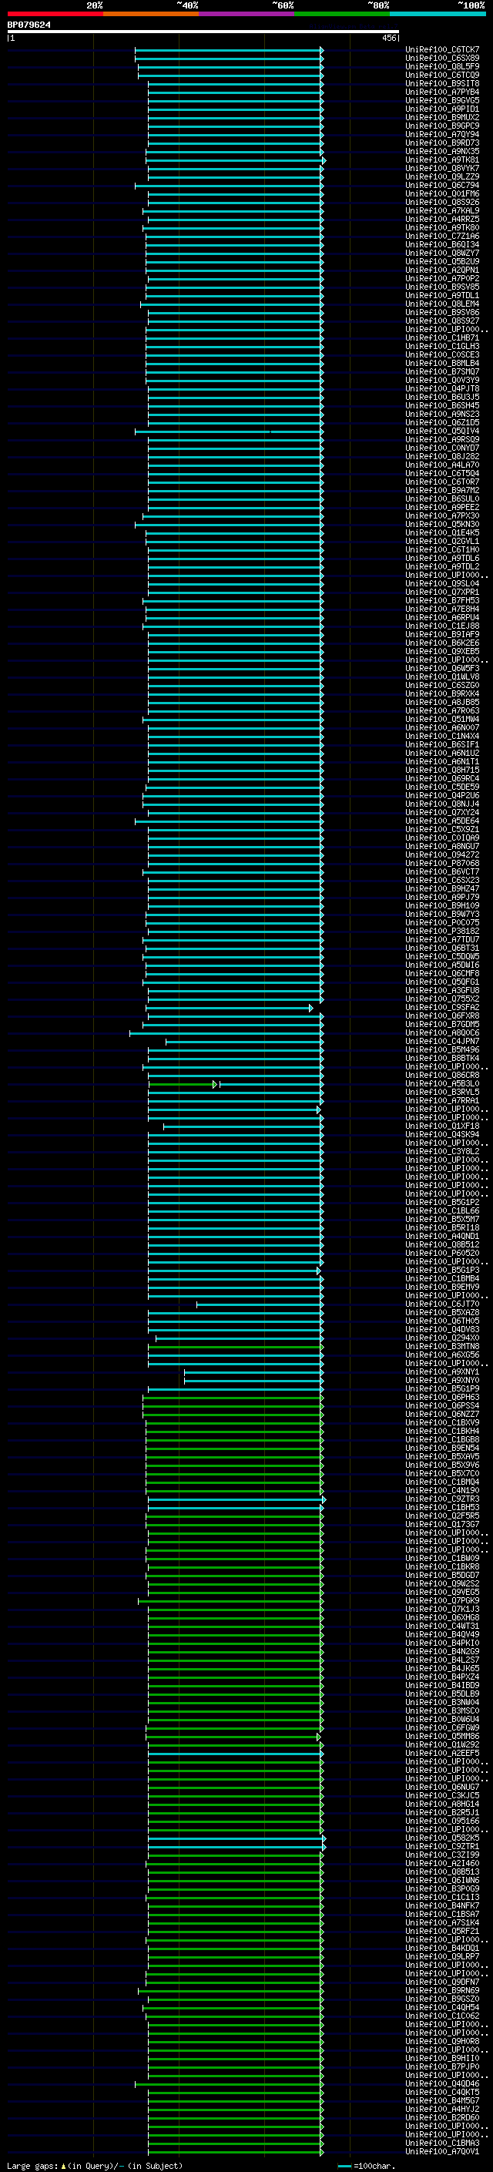Image resolution: width=493 pixels, height=2172 pixels.
Task: Open hit UniRef100_Q8LEM4
Action: (x=442, y=304)
